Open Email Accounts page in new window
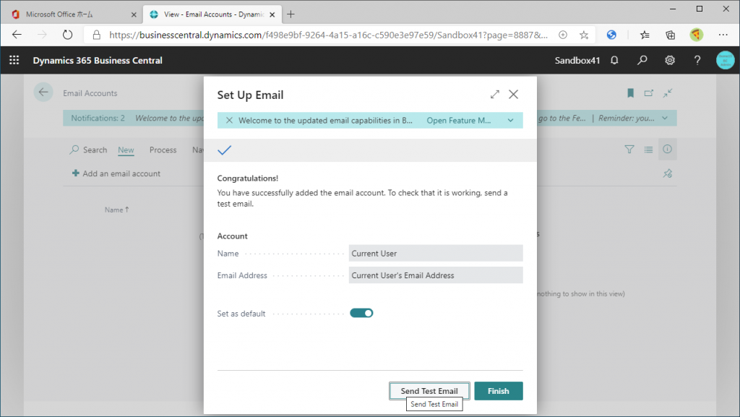 pyautogui.click(x=649, y=93)
